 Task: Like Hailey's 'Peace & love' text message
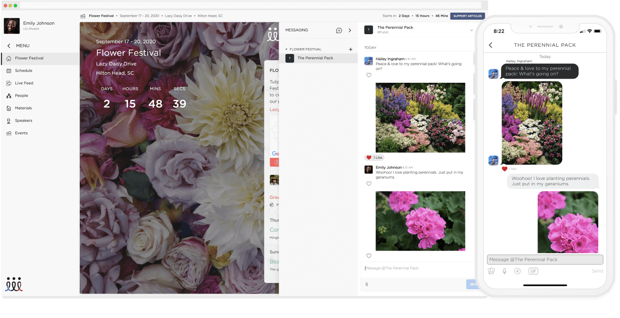coord(369,75)
